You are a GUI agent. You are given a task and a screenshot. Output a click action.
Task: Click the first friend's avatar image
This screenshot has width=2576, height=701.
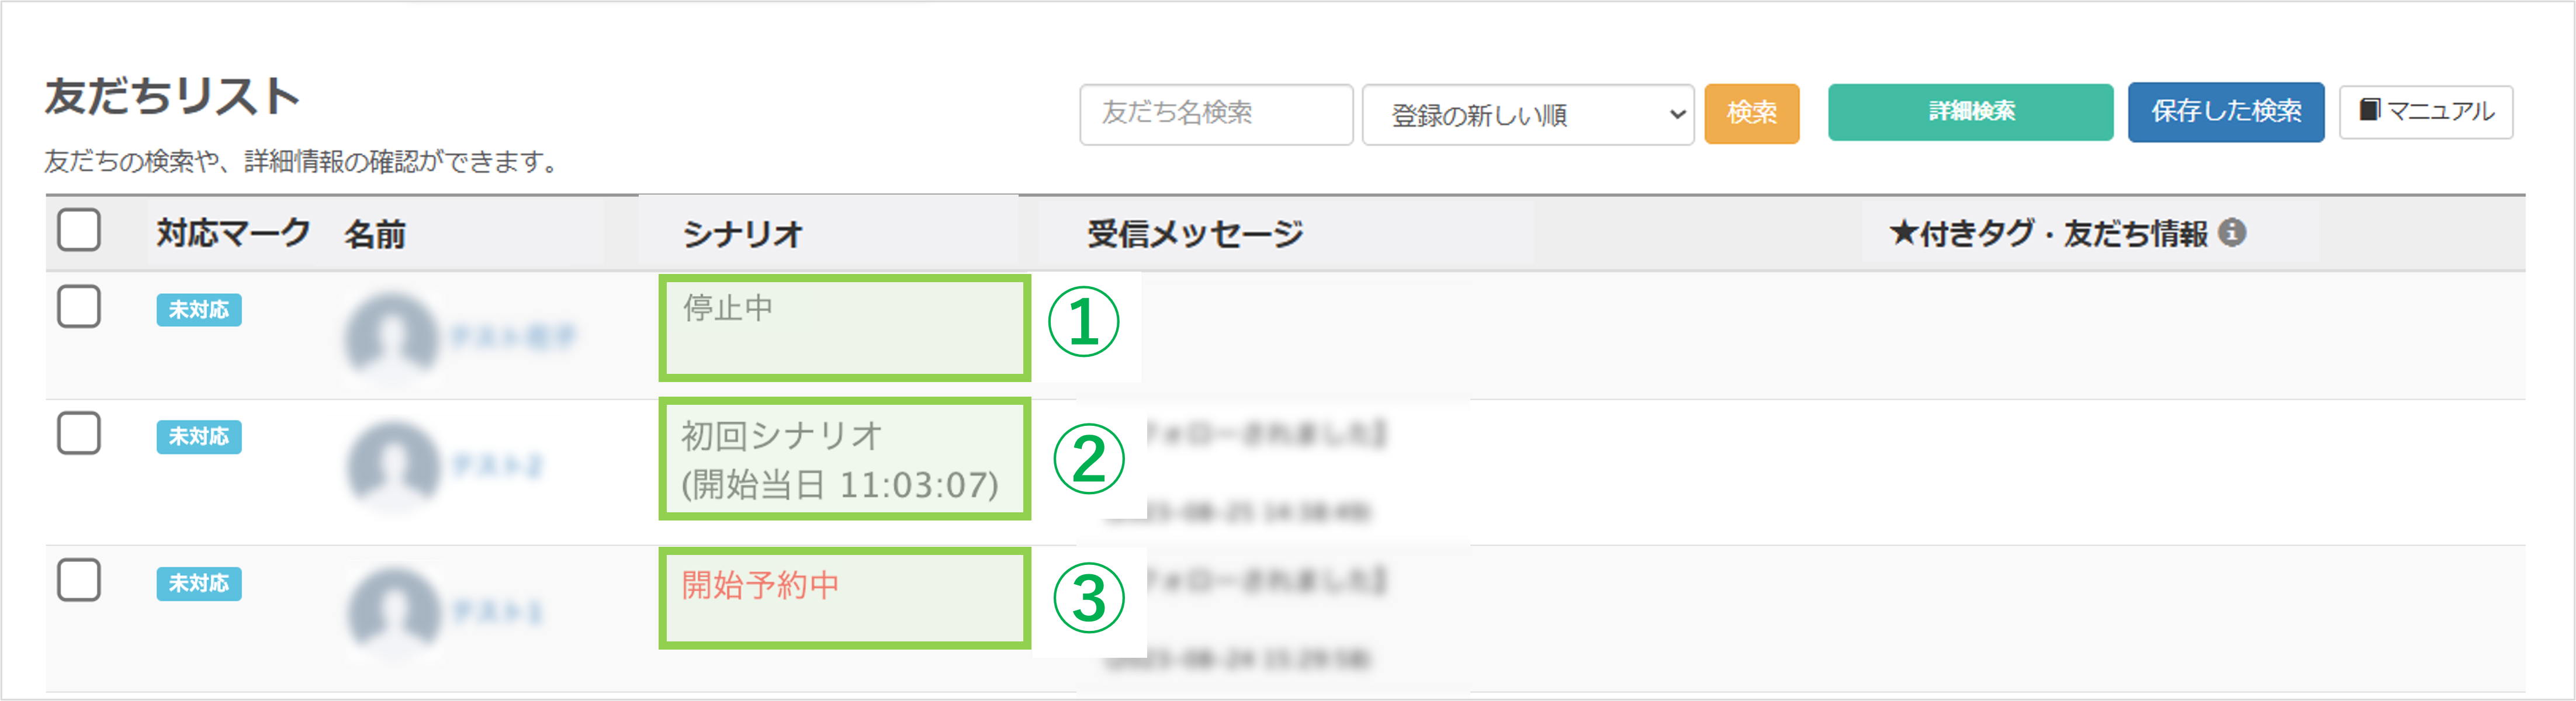click(392, 336)
